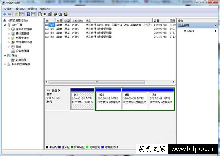This screenshot has width=220, height=156.
Task: Select the (C:) 100.01 GB partition block
Action: [82, 99]
